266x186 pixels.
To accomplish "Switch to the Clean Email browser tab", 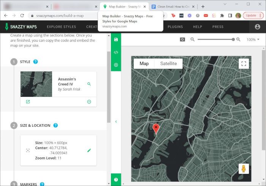I will pos(173,6).
